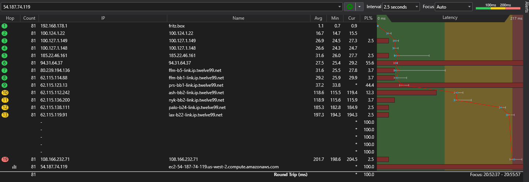Select the ffm-bb1-link.ip.twelve99.net name
Screen dimensions: 529x182
coord(196,78)
